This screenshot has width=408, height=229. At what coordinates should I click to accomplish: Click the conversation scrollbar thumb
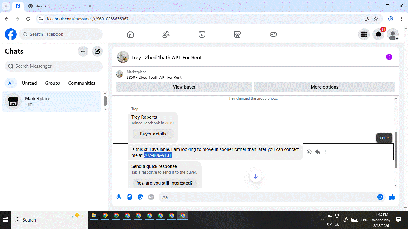(x=396, y=150)
